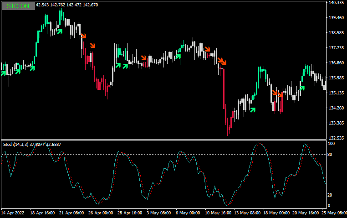347x218 pixels.
Task: Click the 132.535 price scale label
Action: [336, 138]
